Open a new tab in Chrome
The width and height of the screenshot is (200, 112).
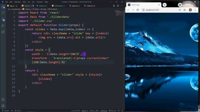click(165, 5)
